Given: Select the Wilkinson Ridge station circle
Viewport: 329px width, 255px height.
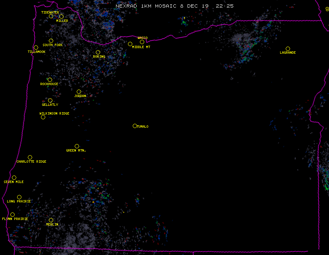Looking at the screenshot, I should (x=43, y=117).
